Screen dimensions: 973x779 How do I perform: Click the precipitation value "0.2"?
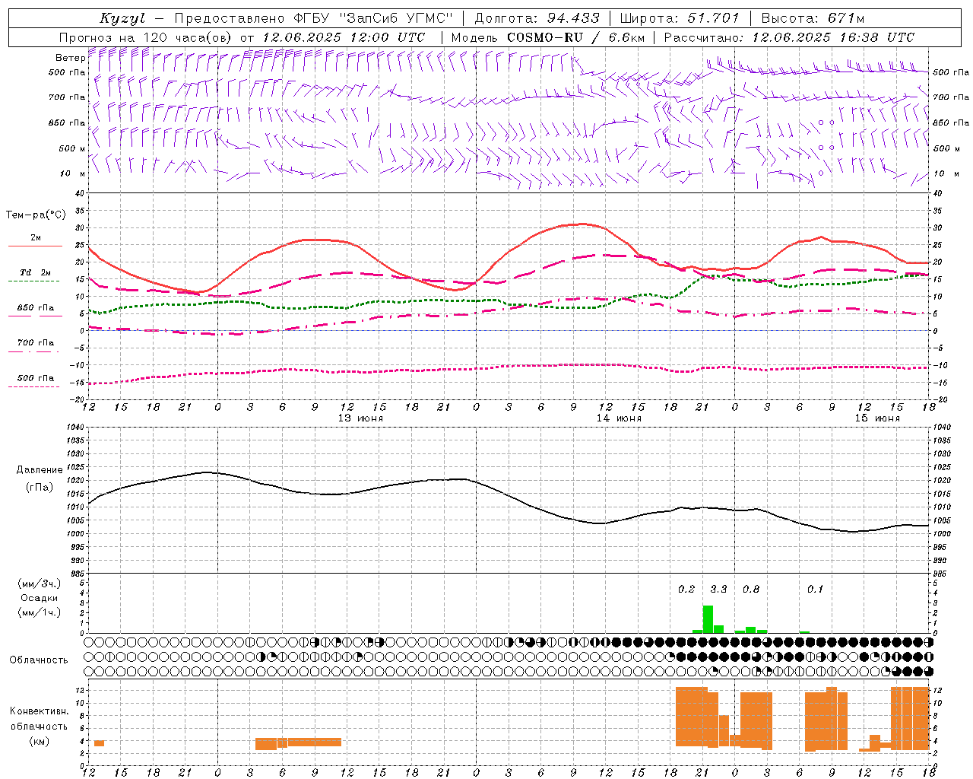click(x=686, y=589)
